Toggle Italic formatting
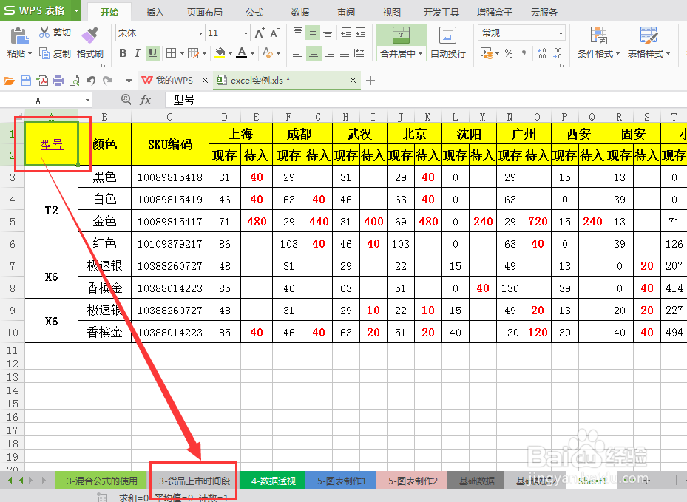 pyautogui.click(x=137, y=53)
